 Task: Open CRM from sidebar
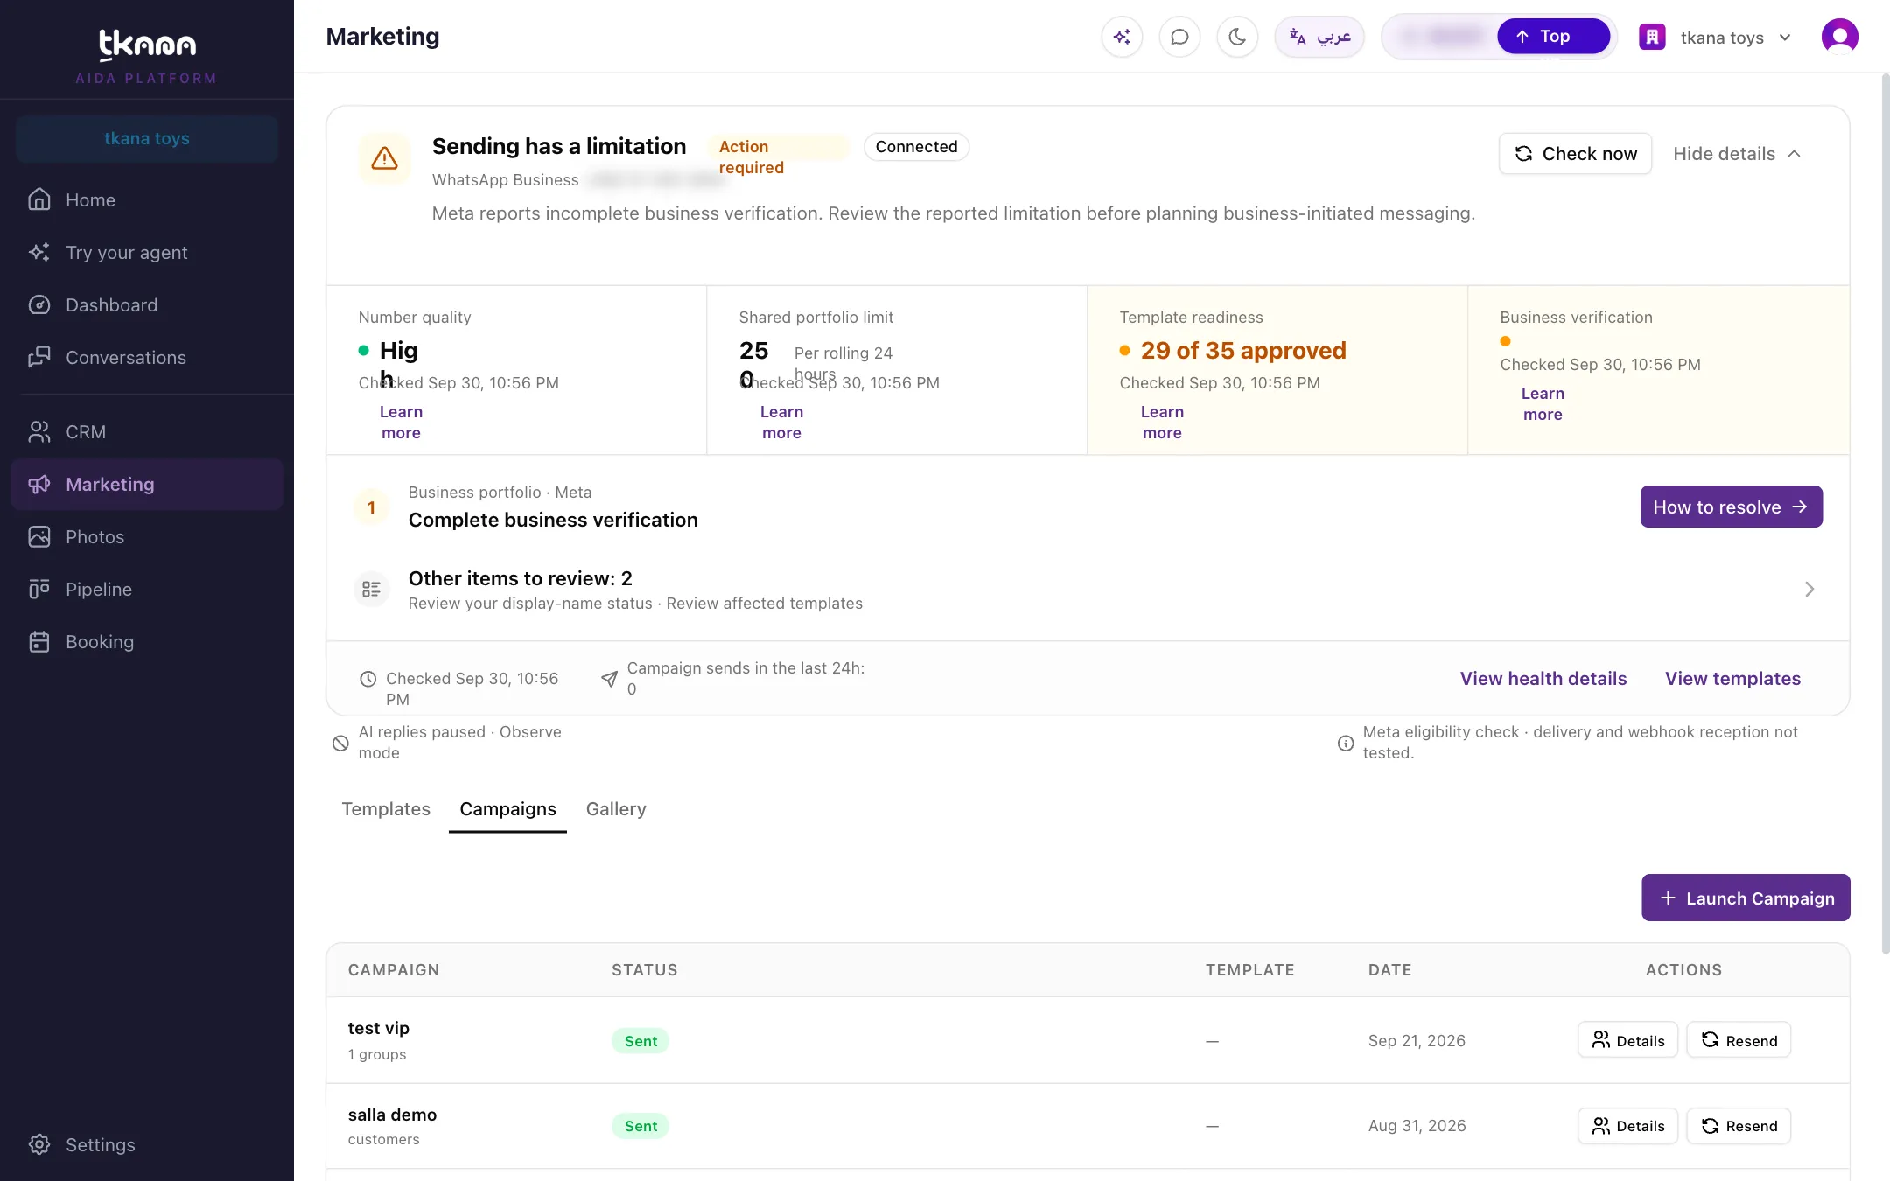(x=147, y=432)
